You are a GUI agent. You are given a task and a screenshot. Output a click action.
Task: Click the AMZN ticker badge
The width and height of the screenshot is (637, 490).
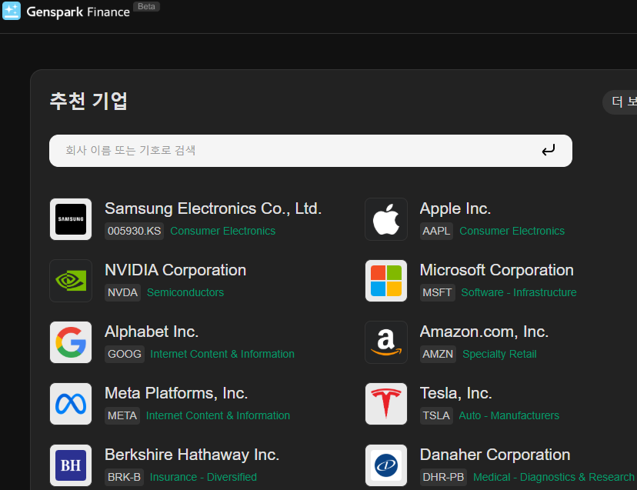[x=438, y=354]
